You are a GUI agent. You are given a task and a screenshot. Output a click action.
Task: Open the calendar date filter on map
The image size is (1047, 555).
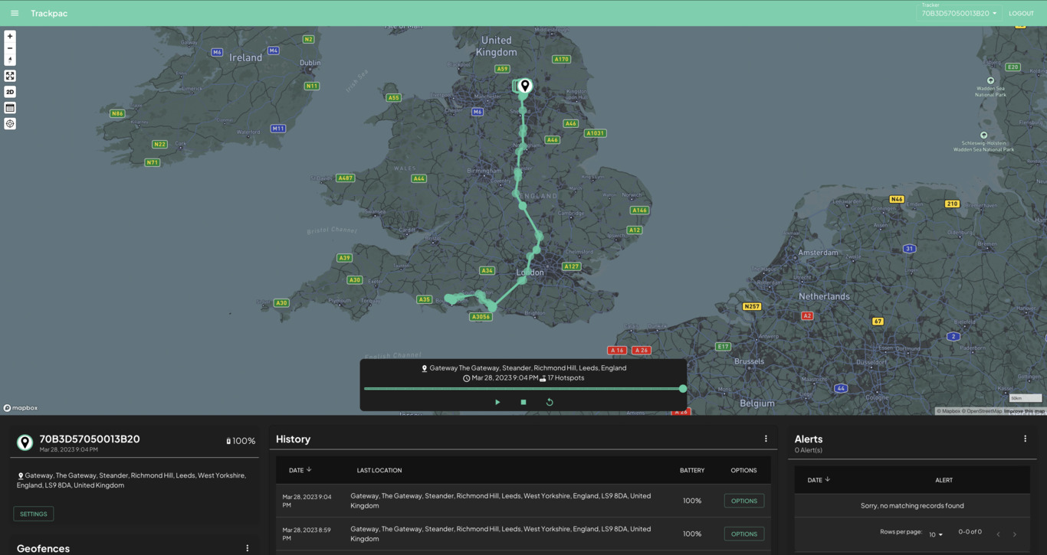click(10, 108)
